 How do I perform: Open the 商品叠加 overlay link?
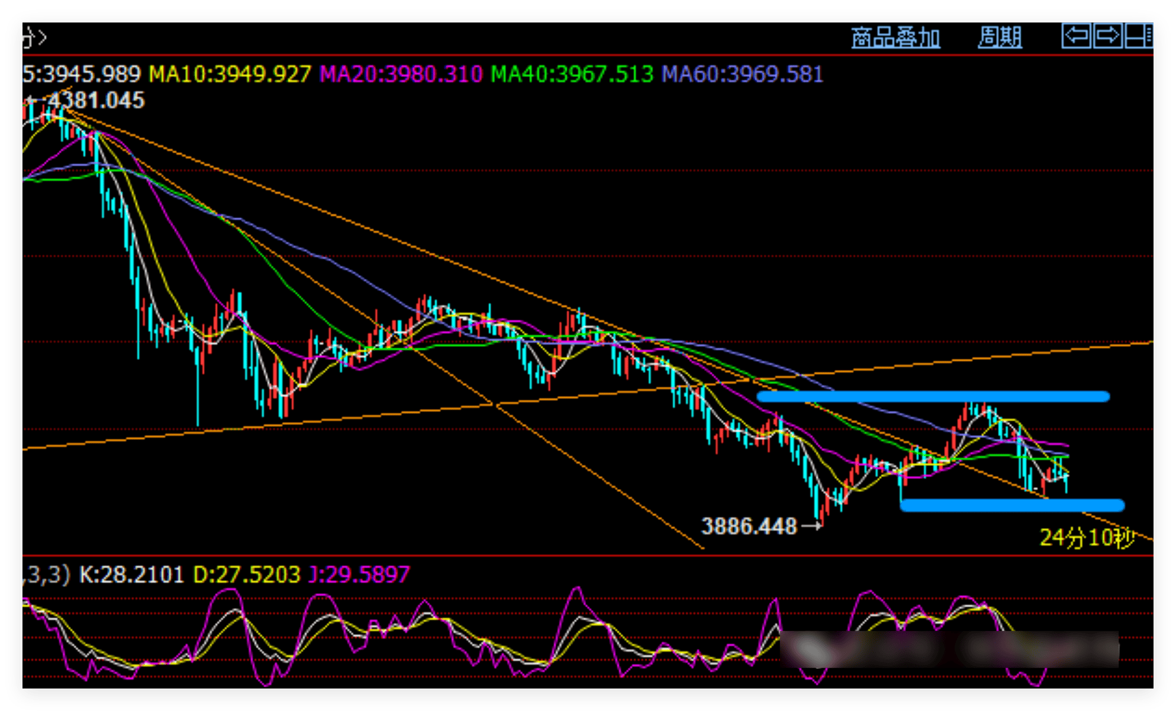tap(895, 37)
